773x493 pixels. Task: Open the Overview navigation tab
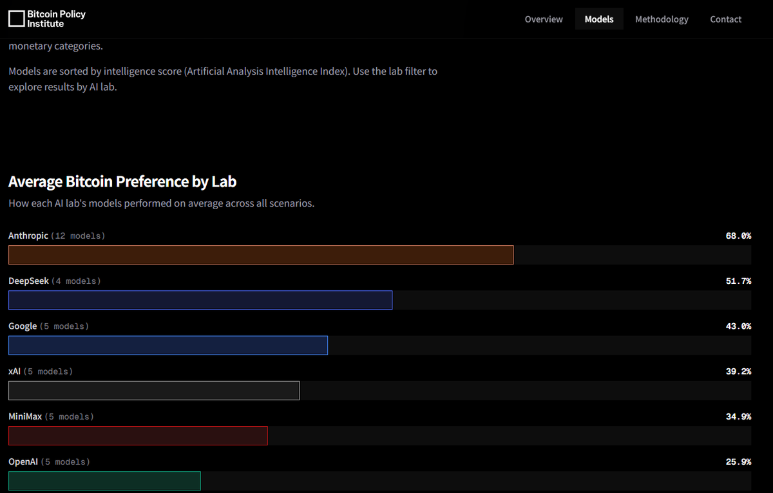click(x=544, y=19)
